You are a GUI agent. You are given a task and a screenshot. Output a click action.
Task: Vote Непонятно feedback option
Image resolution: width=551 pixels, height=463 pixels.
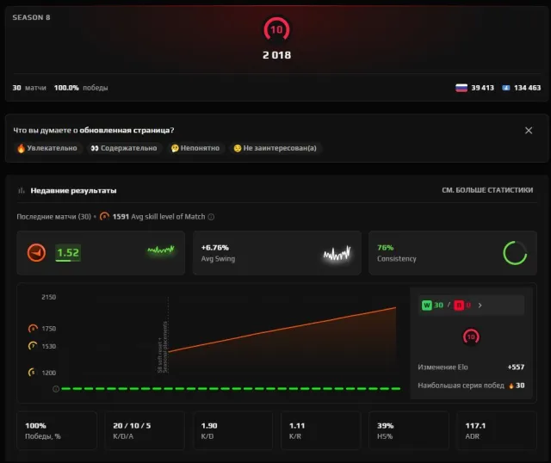tap(195, 148)
